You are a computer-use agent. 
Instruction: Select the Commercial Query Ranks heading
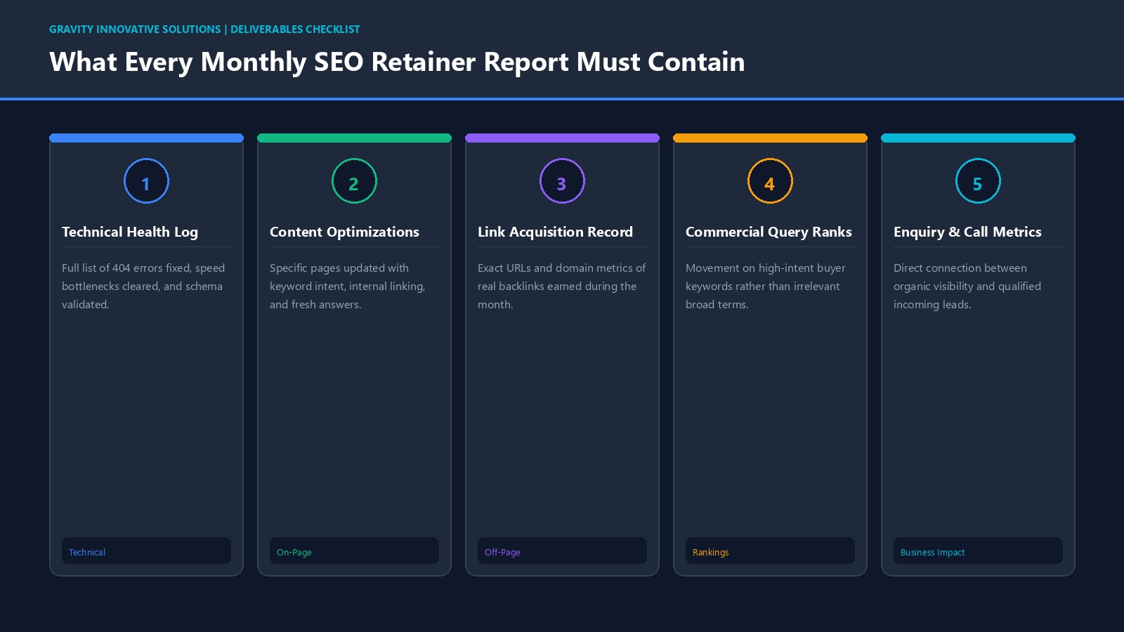[x=769, y=232]
